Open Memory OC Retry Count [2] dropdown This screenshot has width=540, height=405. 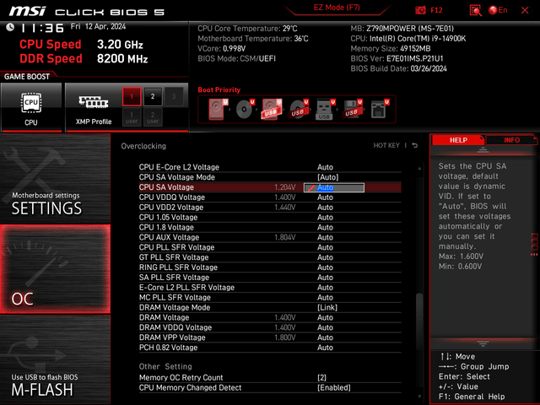click(321, 378)
